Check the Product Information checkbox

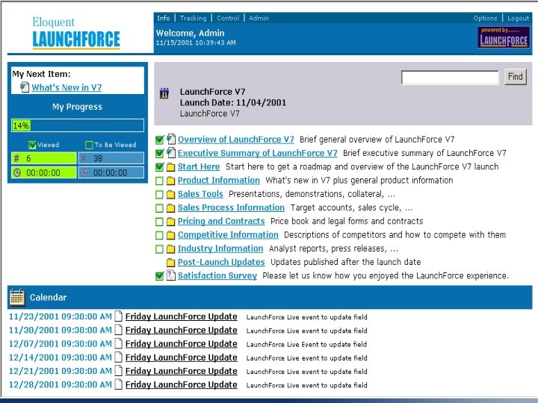[159, 181]
